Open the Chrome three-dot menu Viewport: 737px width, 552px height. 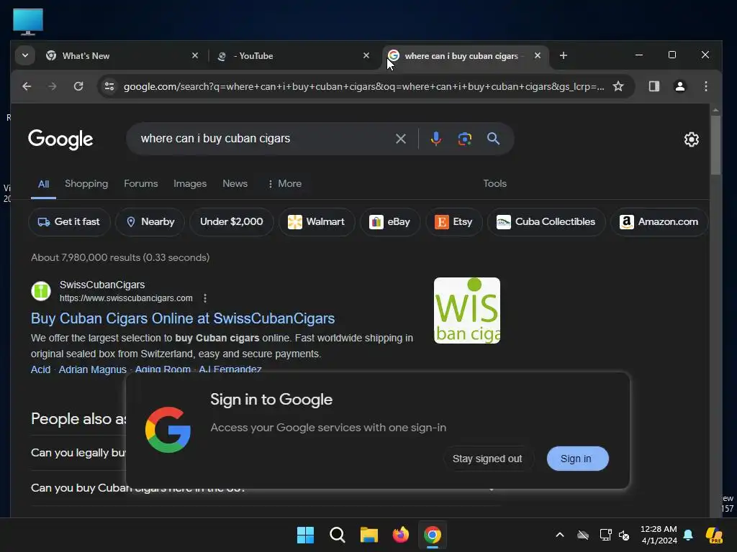click(705, 86)
